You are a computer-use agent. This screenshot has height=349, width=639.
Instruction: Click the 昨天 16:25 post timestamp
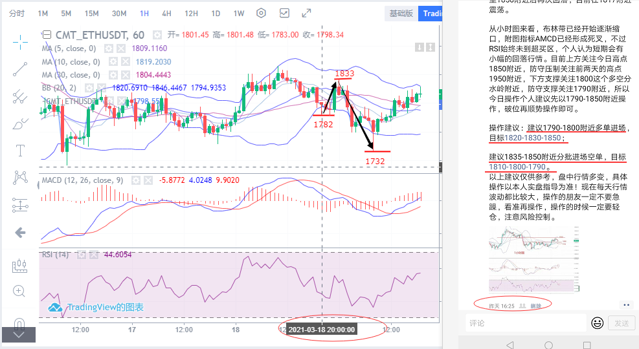[x=502, y=306]
